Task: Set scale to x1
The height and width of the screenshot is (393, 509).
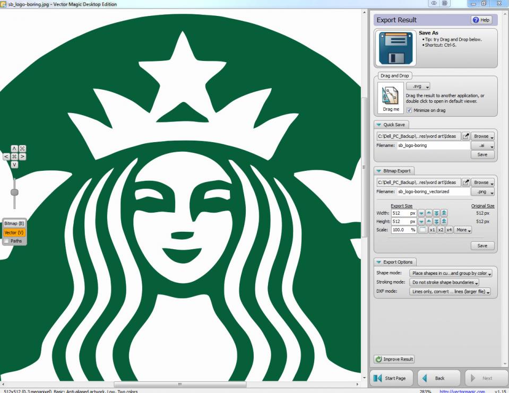Action: coord(433,230)
